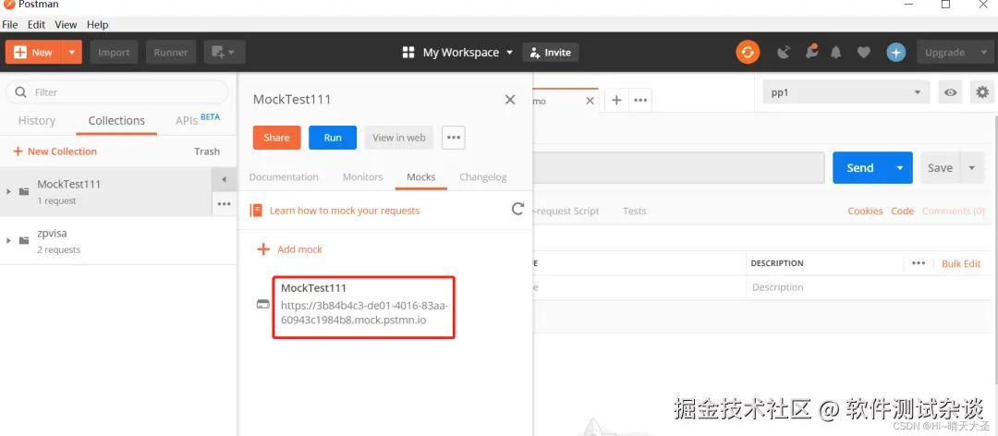The width and height of the screenshot is (998, 436).
Task: Close the open request tab
Action: (x=590, y=101)
